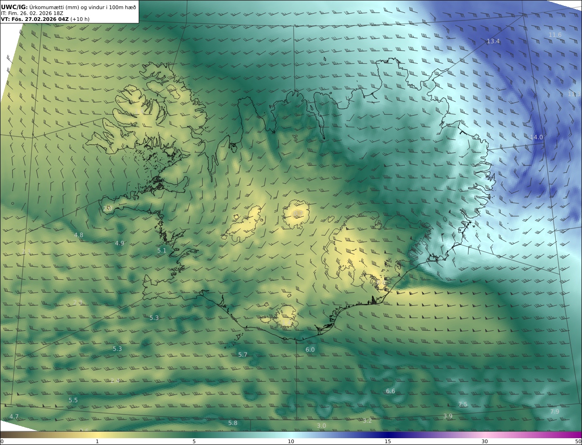The image size is (582, 445).
Task: Click the initial time line "IT: Fim. 26. 02. 2026 18Z"
Action: pos(32,13)
